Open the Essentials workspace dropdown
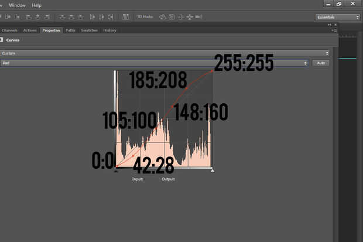Image resolution: width=363 pixels, height=242 pixels. click(x=338, y=17)
